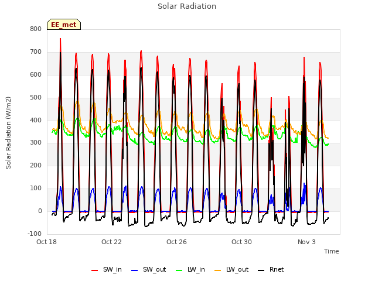Toggle LW_out series in legend
This screenshot has height=281, width=375.
(231, 269)
